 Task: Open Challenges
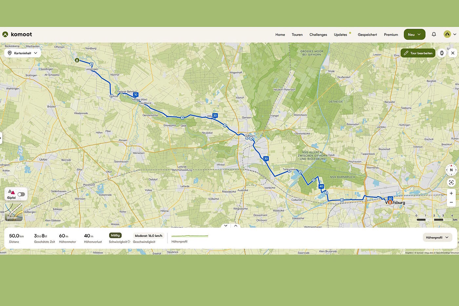coord(318,35)
